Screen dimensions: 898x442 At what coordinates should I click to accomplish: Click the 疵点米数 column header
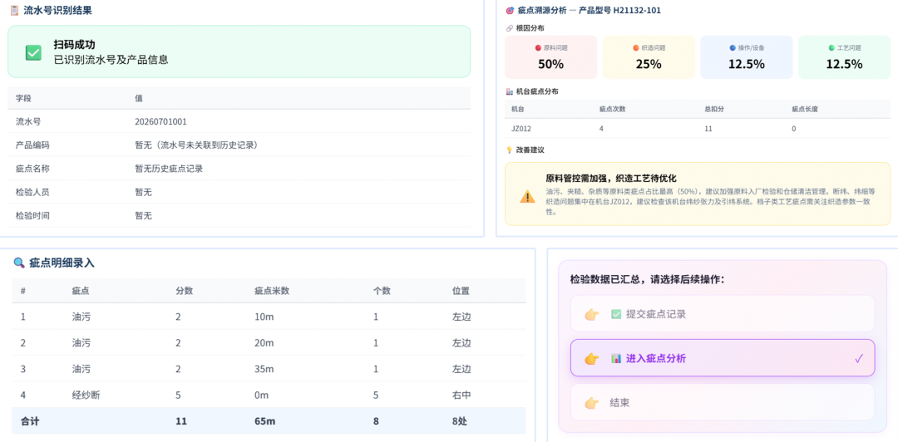[272, 291]
